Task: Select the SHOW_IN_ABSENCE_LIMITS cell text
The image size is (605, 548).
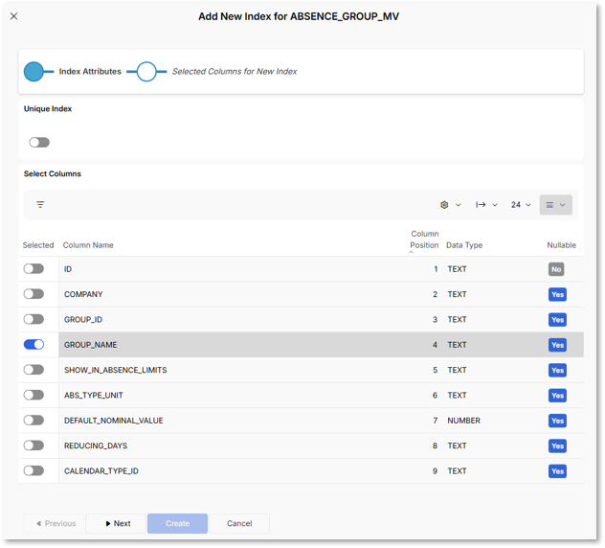Action: (116, 370)
